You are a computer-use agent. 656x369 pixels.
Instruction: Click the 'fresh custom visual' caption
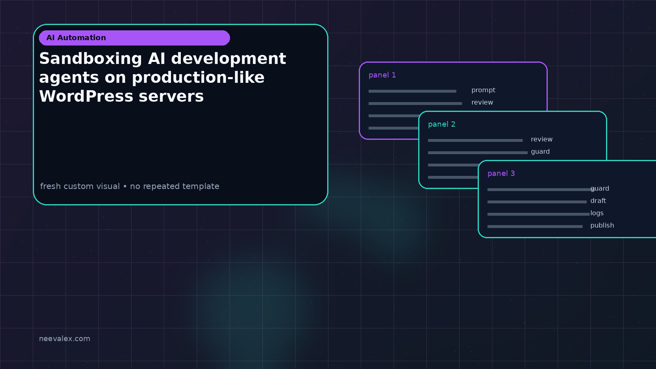click(x=130, y=186)
